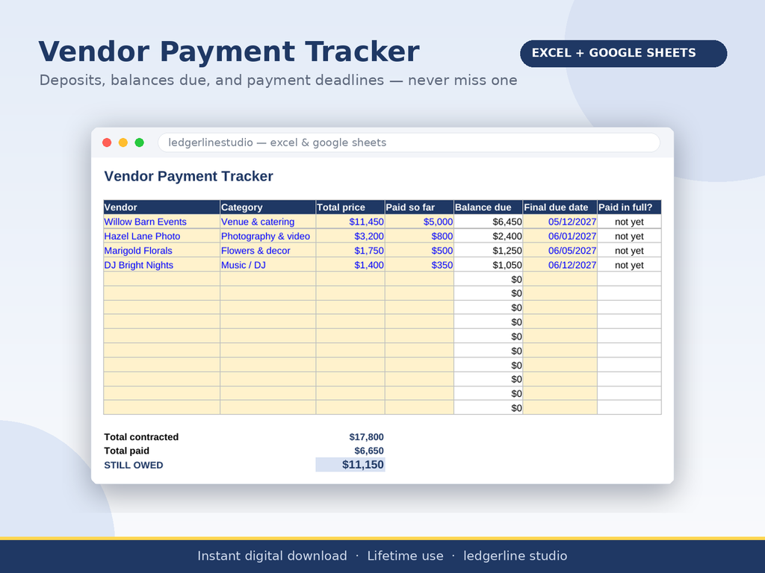765x573 pixels.
Task: Select the Paid in full? column header
Action: pyautogui.click(x=629, y=207)
